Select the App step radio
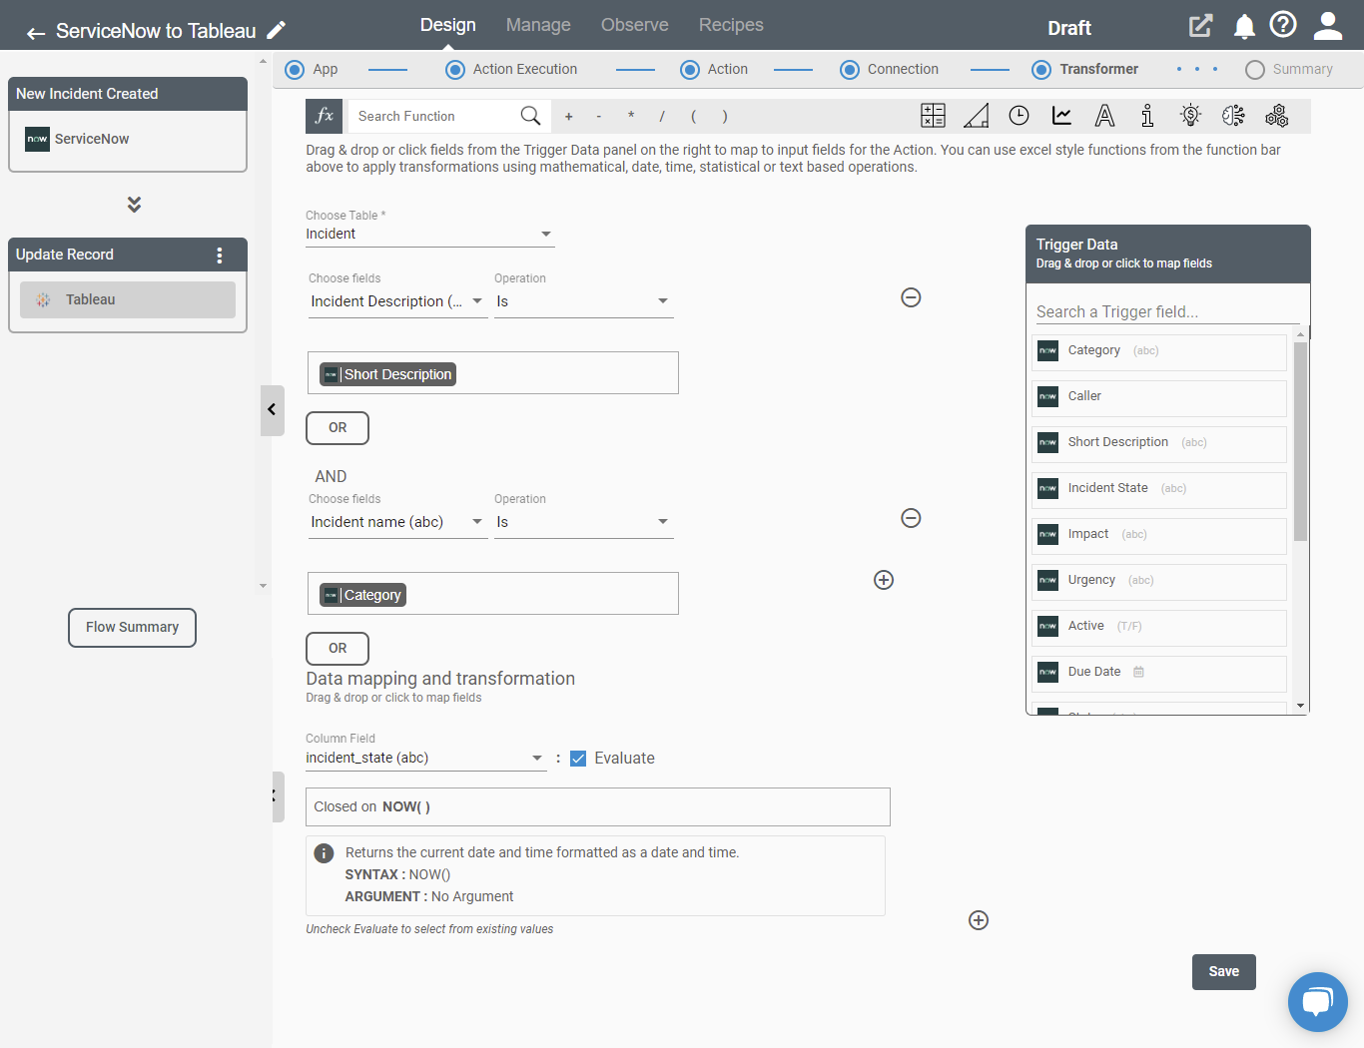This screenshot has width=1364, height=1048. pos(295,70)
